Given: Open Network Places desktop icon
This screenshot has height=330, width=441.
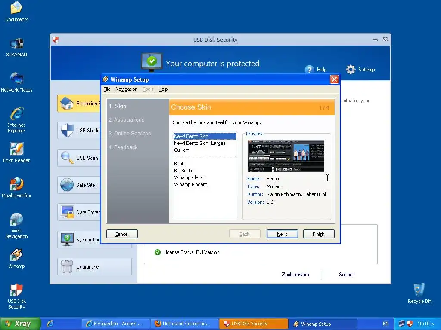Looking at the screenshot, I should coord(16,82).
